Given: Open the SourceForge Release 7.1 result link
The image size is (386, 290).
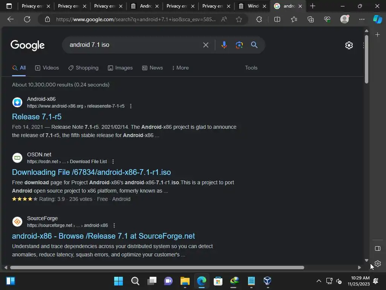Looking at the screenshot, I should [x=103, y=236].
